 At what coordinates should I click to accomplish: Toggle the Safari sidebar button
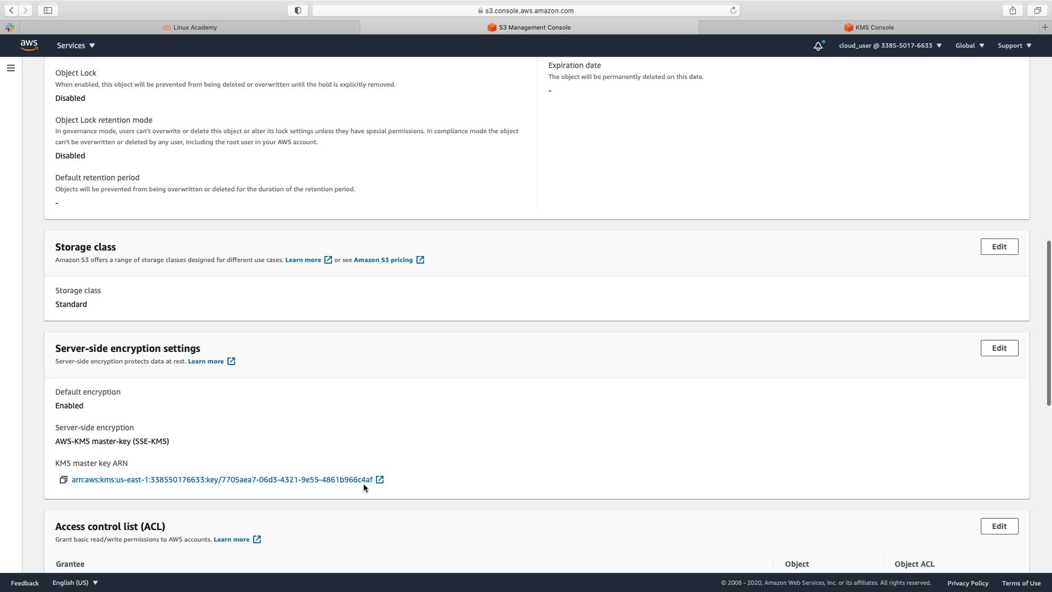[48, 10]
